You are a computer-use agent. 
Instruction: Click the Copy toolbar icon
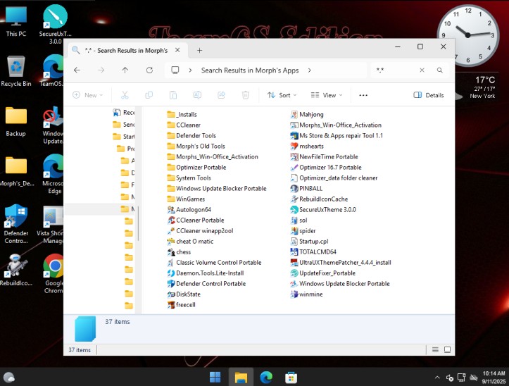point(149,95)
